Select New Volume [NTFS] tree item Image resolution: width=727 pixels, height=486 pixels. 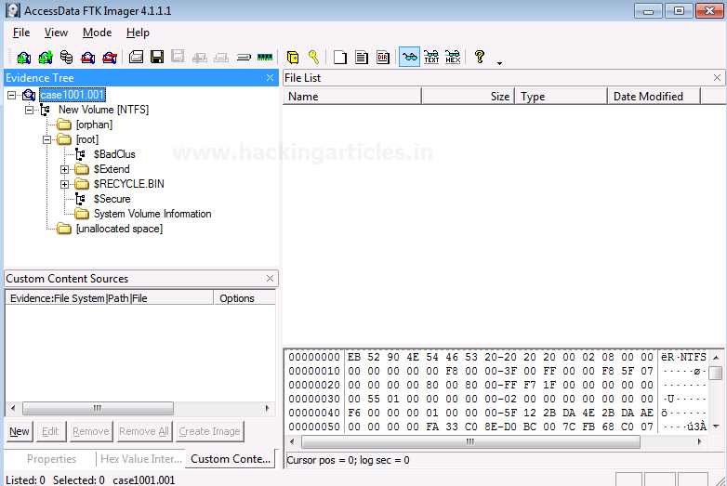click(103, 110)
